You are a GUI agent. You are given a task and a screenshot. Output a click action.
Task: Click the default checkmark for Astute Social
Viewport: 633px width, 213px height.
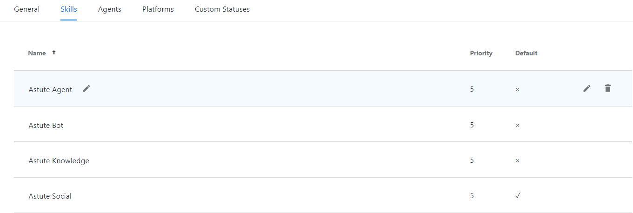click(518, 196)
